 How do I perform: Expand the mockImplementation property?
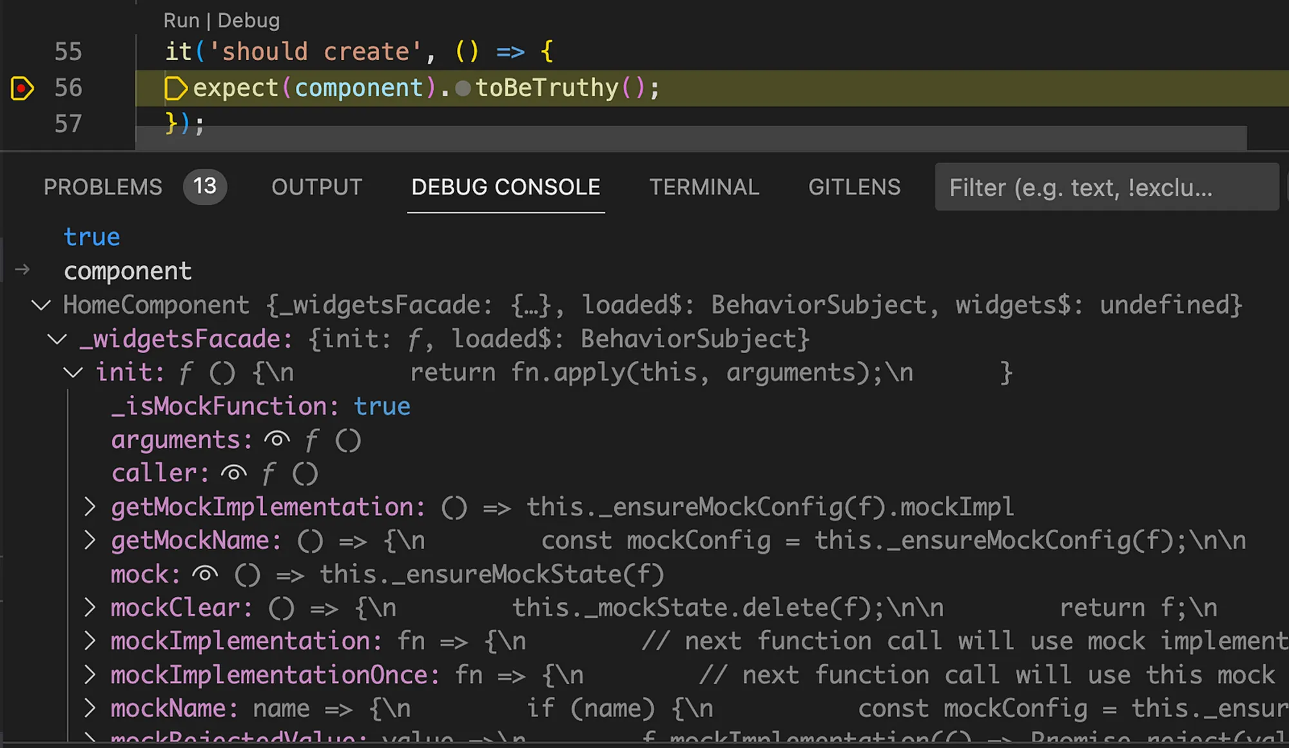coord(90,640)
